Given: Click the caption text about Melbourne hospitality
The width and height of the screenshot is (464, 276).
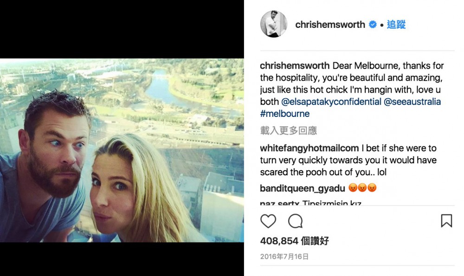Looking at the screenshot, I should pyautogui.click(x=352, y=83).
